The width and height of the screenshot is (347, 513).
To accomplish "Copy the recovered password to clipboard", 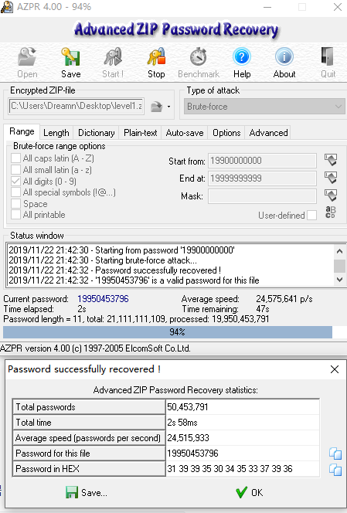I will pos(335,454).
